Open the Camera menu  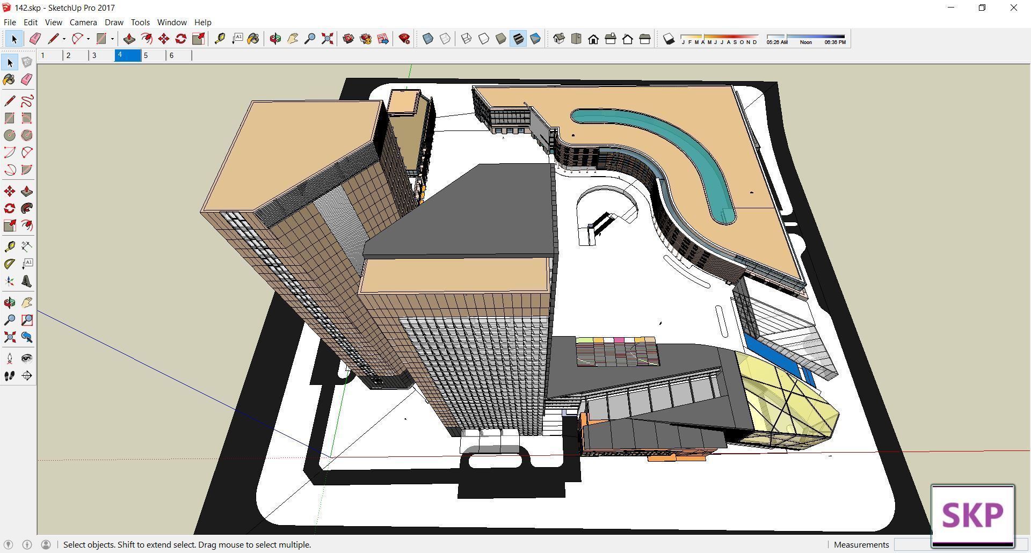[x=83, y=22]
